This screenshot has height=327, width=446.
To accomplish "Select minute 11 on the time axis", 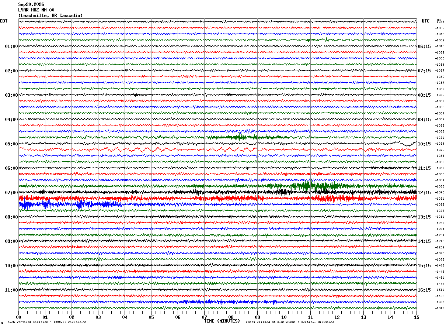I will (310, 317).
